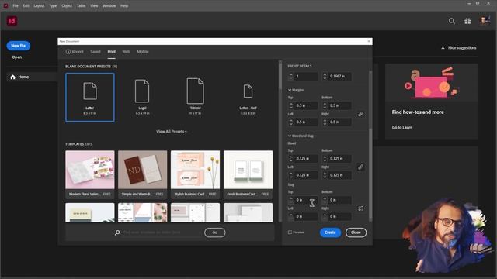Click the slug Bottom value field
The image size is (497, 279).
(x=339, y=200)
